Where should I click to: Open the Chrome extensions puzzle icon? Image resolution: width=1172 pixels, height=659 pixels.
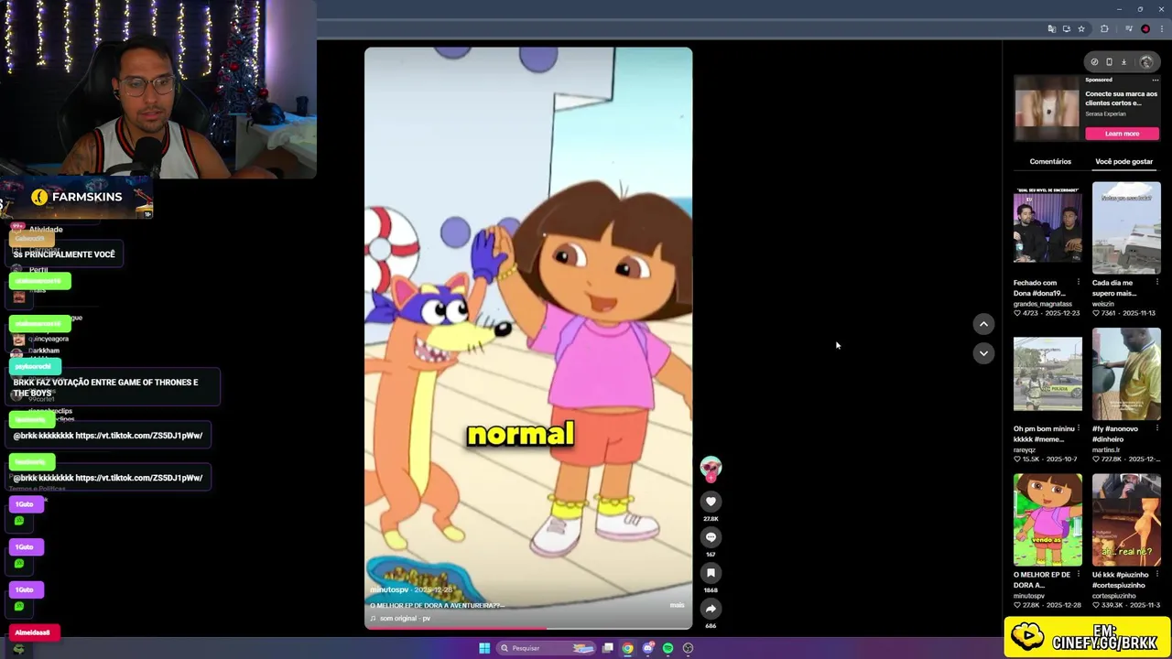pyautogui.click(x=1104, y=28)
